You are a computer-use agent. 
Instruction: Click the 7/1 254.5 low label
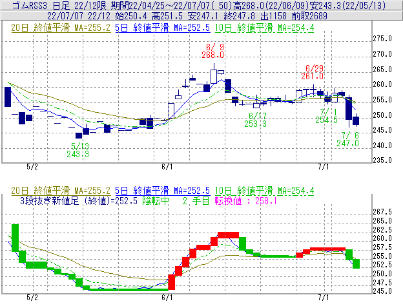[326, 116]
